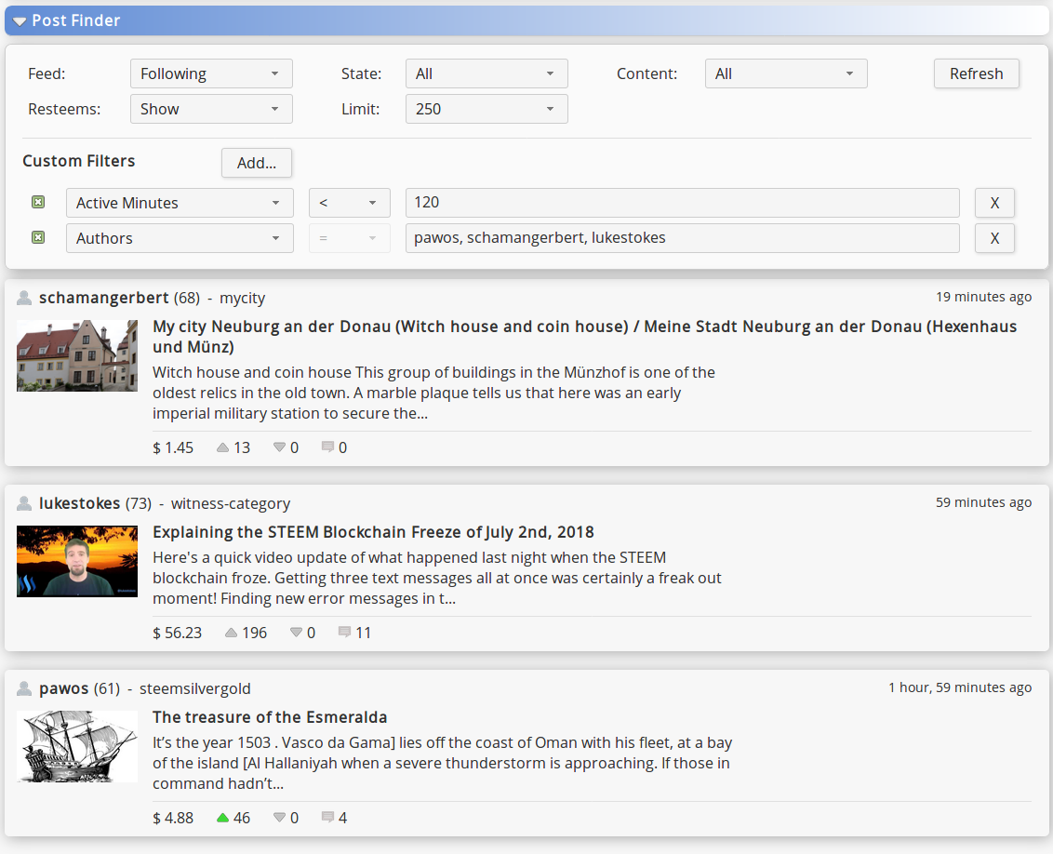The image size is (1053, 854).
Task: Click the green upvote arrow on Esmeralda post
Action: 223,819
